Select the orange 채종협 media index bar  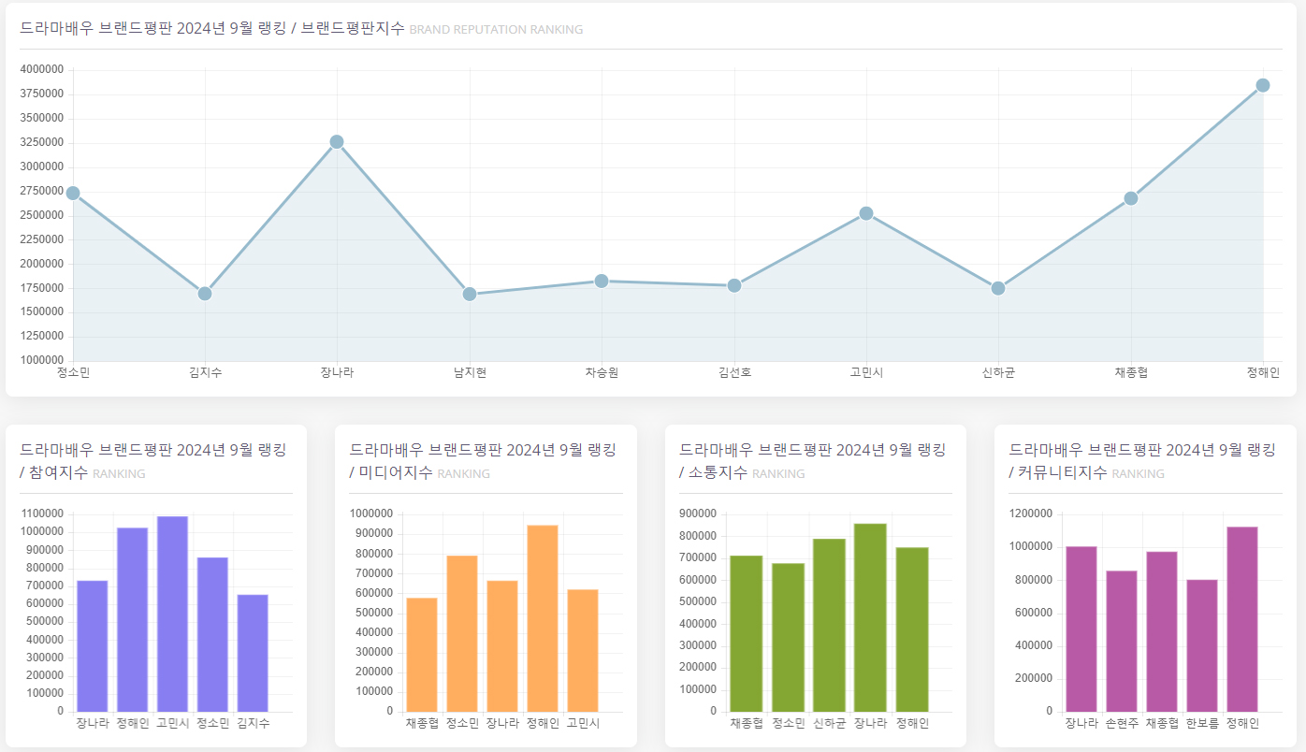point(422,655)
